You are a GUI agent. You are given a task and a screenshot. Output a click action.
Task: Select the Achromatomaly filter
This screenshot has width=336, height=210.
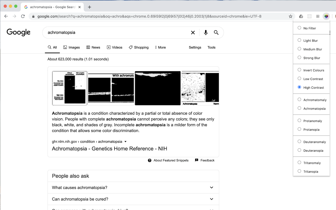[x=299, y=99]
